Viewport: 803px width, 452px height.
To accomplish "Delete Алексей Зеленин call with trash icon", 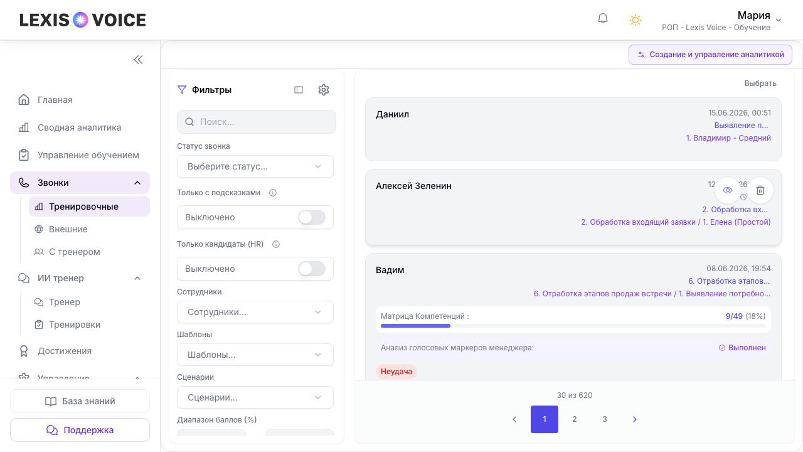I will (760, 190).
